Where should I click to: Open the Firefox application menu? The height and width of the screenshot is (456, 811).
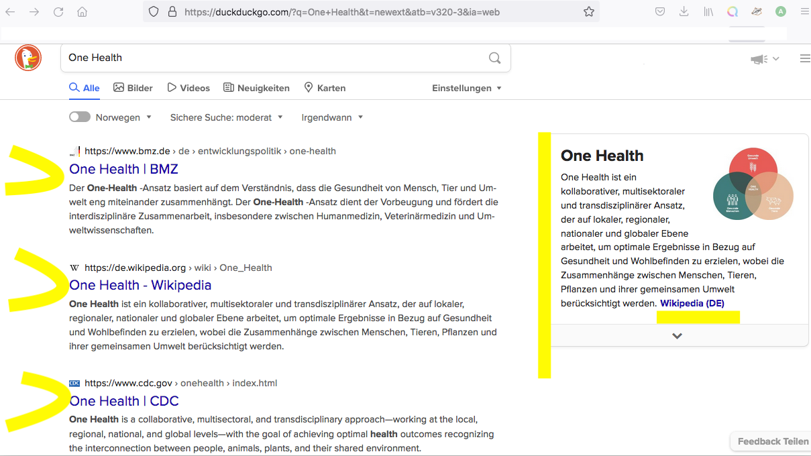804,11
